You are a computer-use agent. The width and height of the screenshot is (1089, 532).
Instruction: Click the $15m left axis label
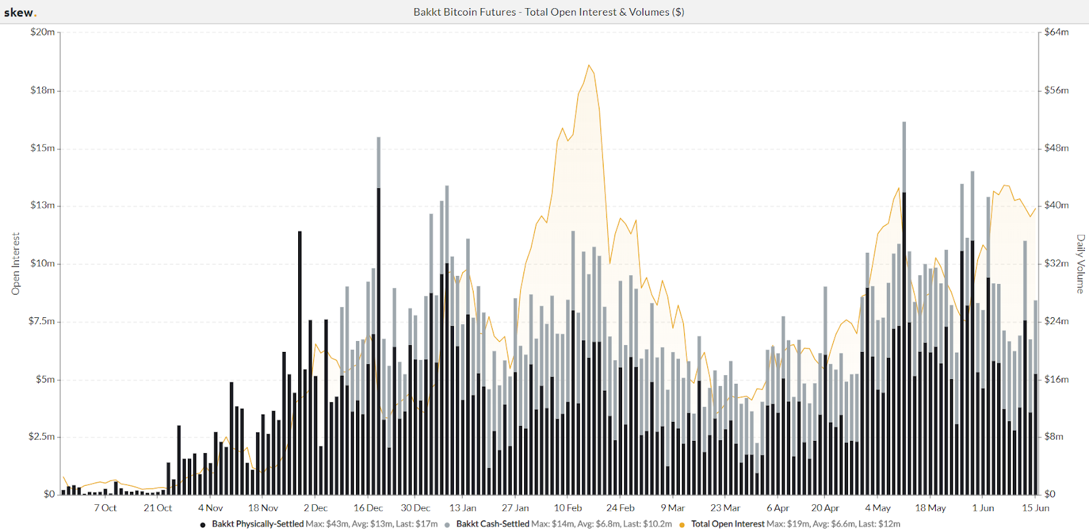tap(42, 148)
